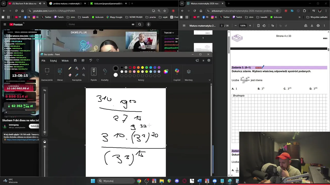The height and width of the screenshot is (185, 330).
Task: Expand the Zaznaczenie selection dropdown
Action: (x=47, y=75)
